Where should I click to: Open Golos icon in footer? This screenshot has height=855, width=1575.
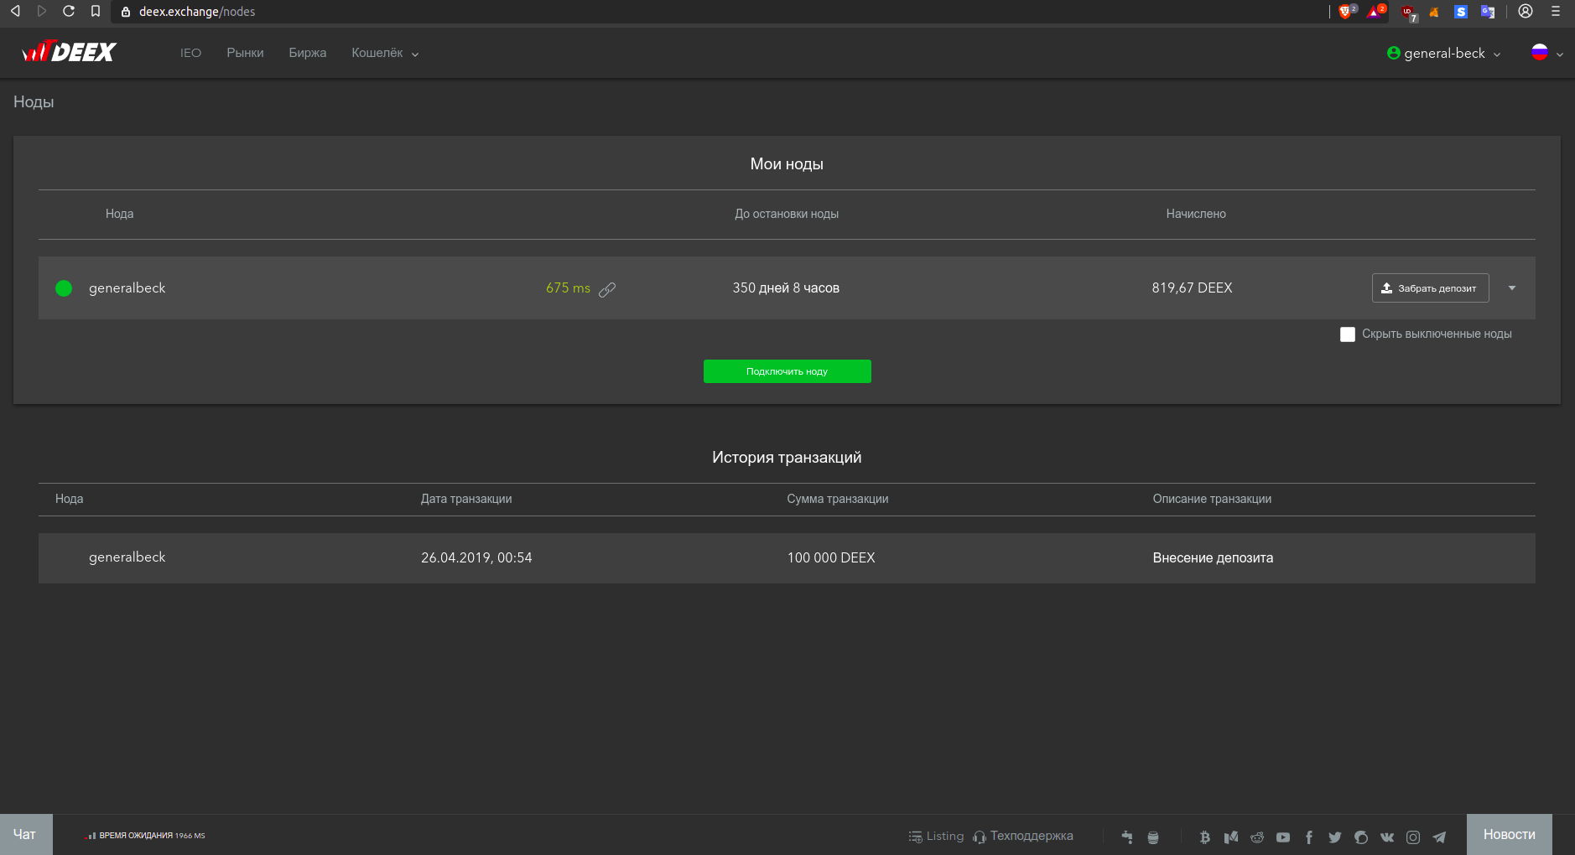1361,837
